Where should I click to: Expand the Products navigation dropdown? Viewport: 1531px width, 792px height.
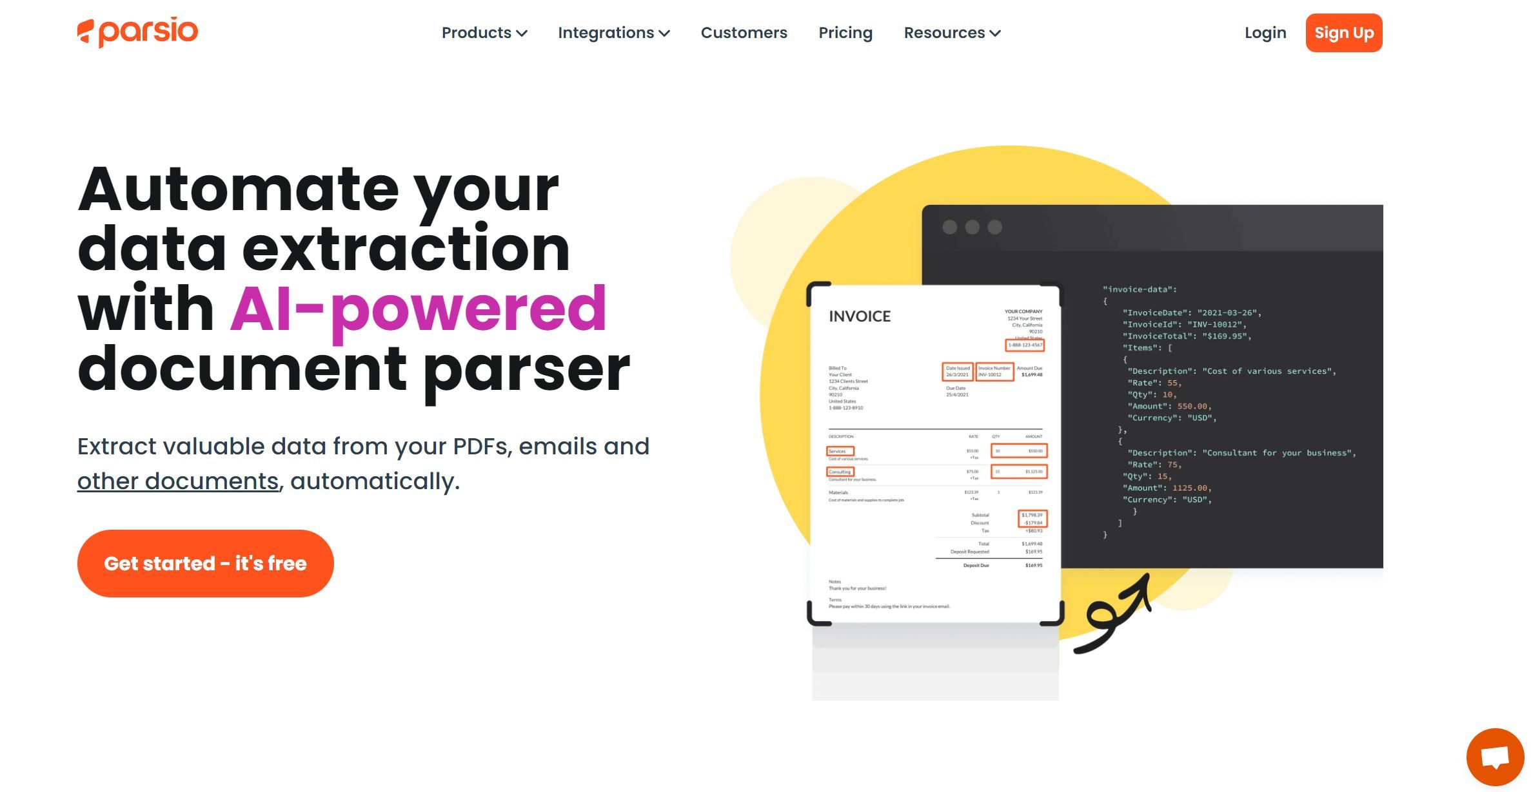click(484, 32)
